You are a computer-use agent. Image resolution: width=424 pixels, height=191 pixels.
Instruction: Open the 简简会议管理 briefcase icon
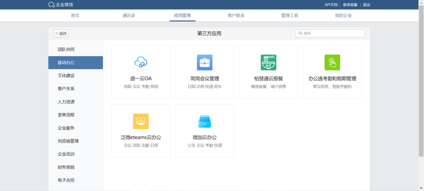[205, 62]
